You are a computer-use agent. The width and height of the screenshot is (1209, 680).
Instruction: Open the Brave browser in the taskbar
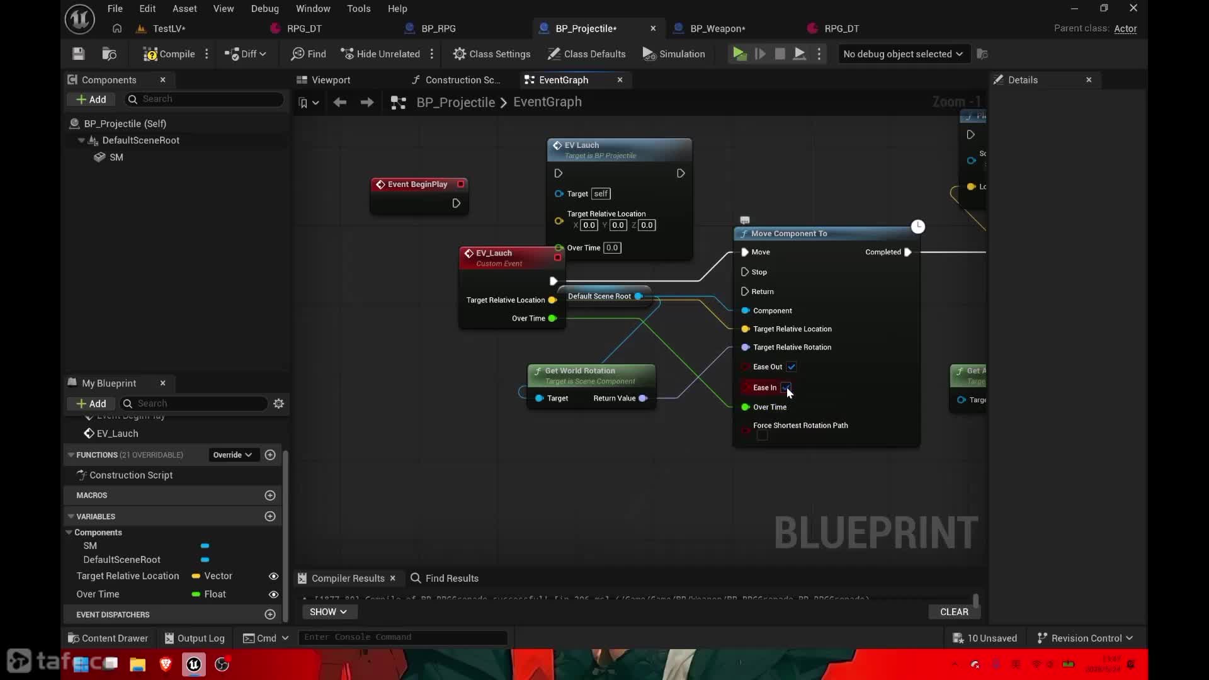166,664
